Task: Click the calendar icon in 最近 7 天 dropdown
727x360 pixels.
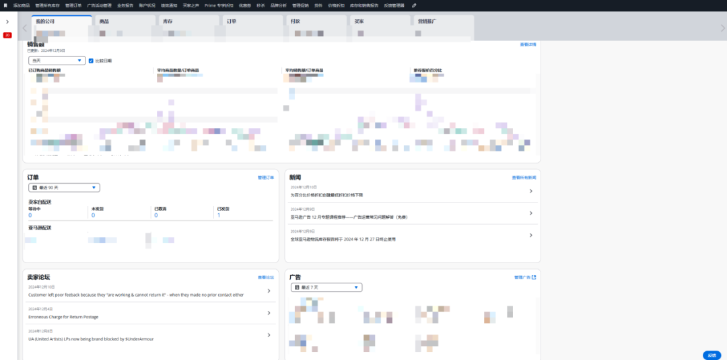Action: [x=297, y=288]
